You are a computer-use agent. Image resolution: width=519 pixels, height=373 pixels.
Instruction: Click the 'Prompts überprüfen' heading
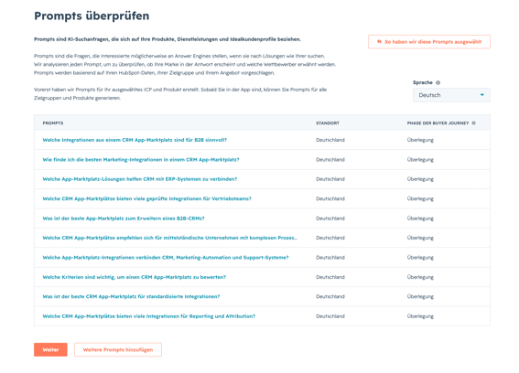click(92, 16)
